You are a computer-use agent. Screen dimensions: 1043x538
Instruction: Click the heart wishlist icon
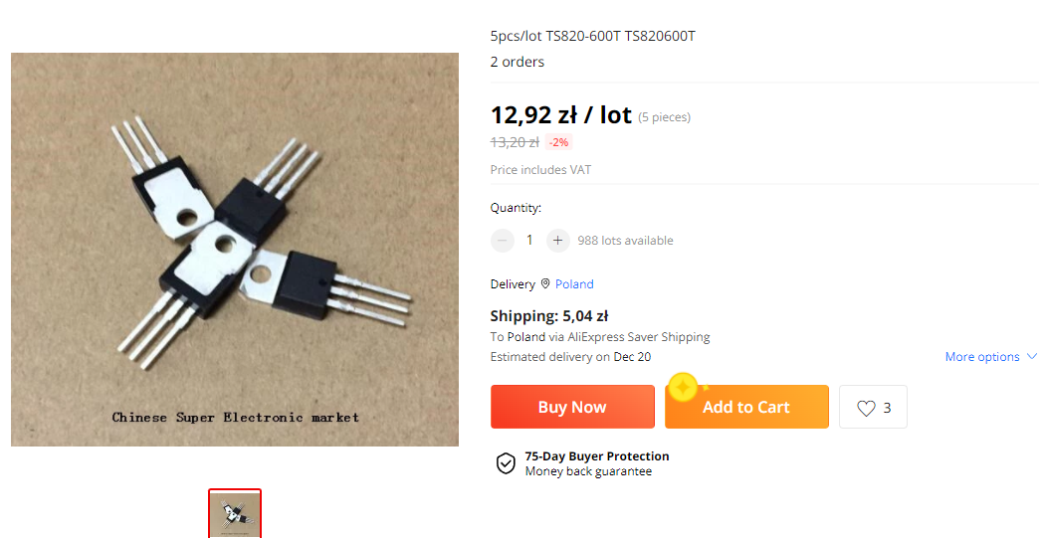click(x=866, y=408)
